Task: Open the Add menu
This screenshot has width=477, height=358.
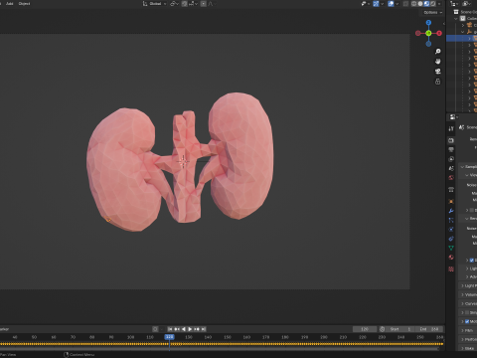Action: click(x=9, y=4)
